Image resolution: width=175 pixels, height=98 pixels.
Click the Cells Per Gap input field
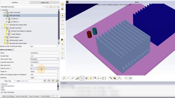[45, 68]
